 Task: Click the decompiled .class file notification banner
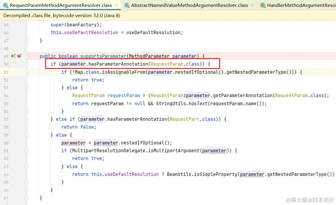click(168, 15)
